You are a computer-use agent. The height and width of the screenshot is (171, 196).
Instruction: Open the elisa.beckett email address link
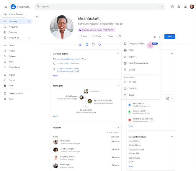pyautogui.click(x=69, y=59)
